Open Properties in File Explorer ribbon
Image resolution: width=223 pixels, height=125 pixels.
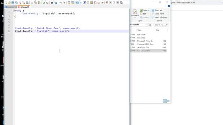(135, 14)
